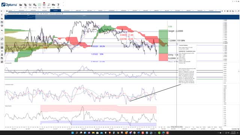Open the Brave browser taskbar icon
This screenshot has width=240, height=135.
click(x=110, y=133)
